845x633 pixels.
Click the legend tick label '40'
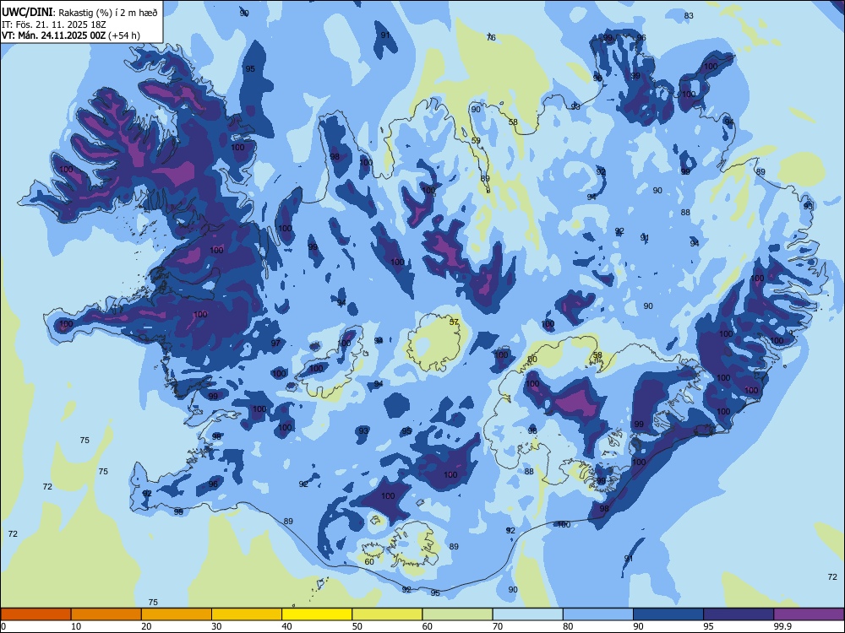coord(287,626)
